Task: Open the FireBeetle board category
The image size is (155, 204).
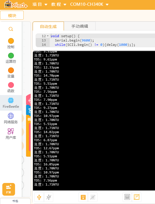Action: coord(11,103)
